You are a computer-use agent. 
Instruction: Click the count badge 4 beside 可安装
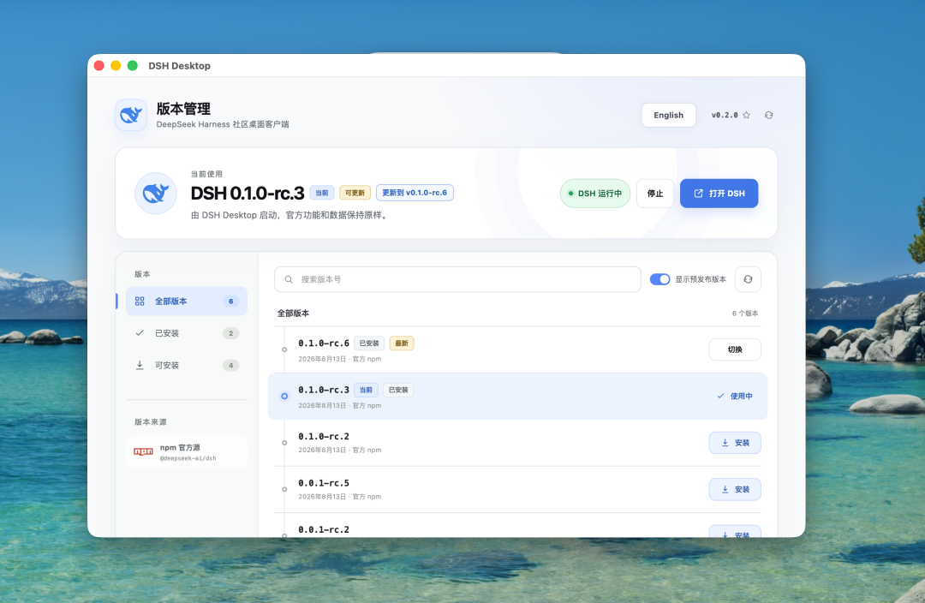[x=230, y=365]
